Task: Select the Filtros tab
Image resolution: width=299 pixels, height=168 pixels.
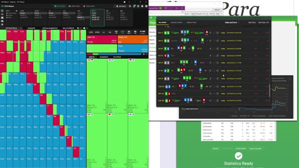Action: (x=117, y=57)
